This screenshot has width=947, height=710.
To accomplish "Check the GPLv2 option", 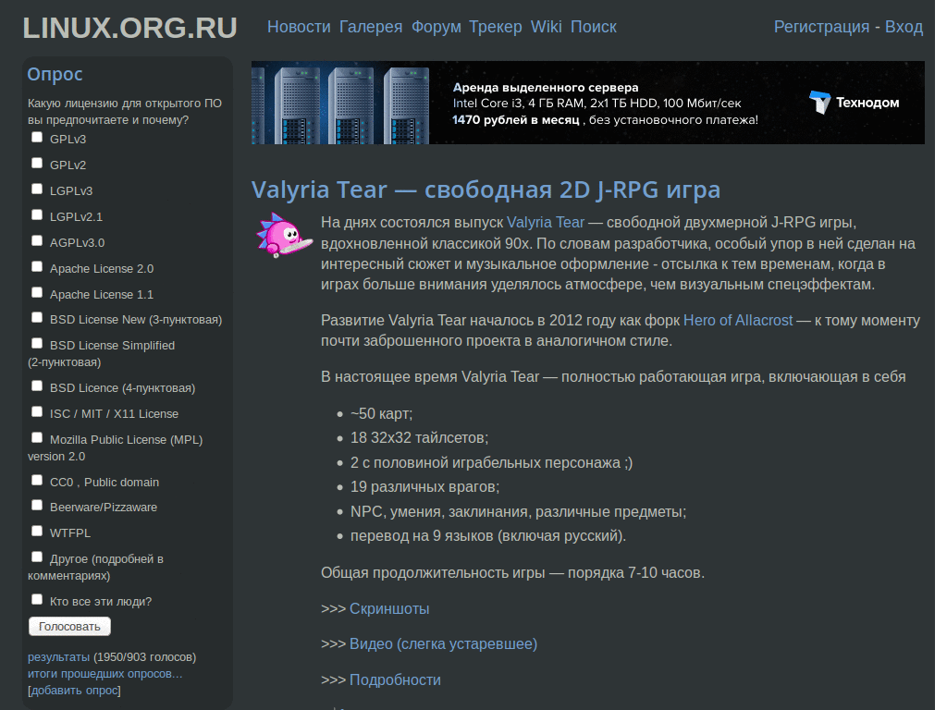I will pyautogui.click(x=37, y=164).
